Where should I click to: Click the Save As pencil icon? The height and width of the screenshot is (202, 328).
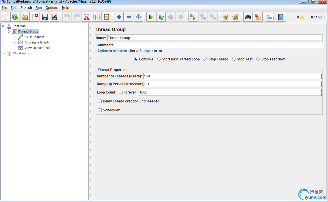coord(54,17)
